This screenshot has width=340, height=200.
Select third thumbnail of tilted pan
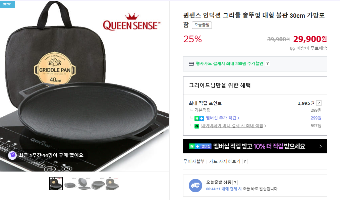click(x=84, y=184)
